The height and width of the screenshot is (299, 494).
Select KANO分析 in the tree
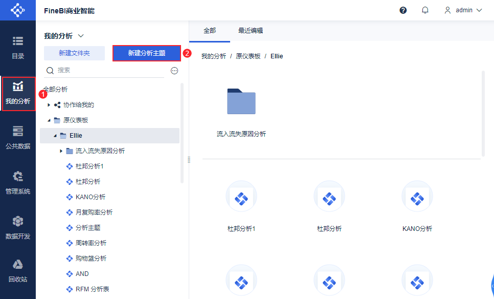pyautogui.click(x=91, y=197)
